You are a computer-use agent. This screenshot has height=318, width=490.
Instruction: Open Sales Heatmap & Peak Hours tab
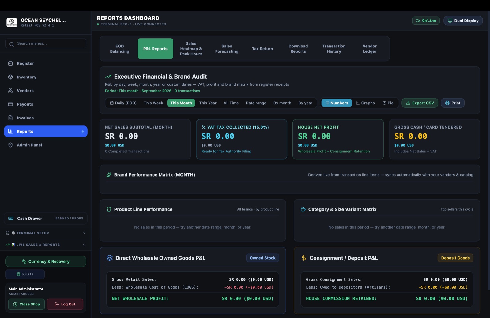point(191,49)
